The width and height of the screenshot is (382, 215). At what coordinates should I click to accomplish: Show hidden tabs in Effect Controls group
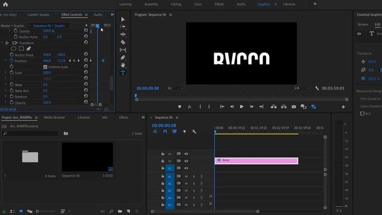(x=112, y=14)
